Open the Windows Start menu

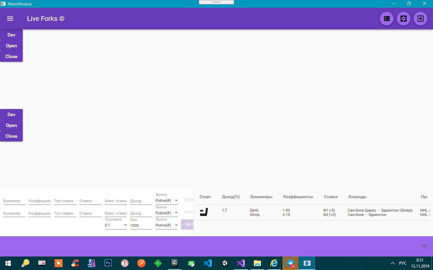[x=8, y=263]
